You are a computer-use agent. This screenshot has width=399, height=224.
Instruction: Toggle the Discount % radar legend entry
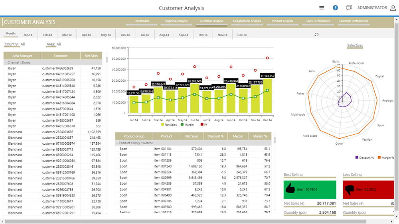pyautogui.click(x=364, y=158)
